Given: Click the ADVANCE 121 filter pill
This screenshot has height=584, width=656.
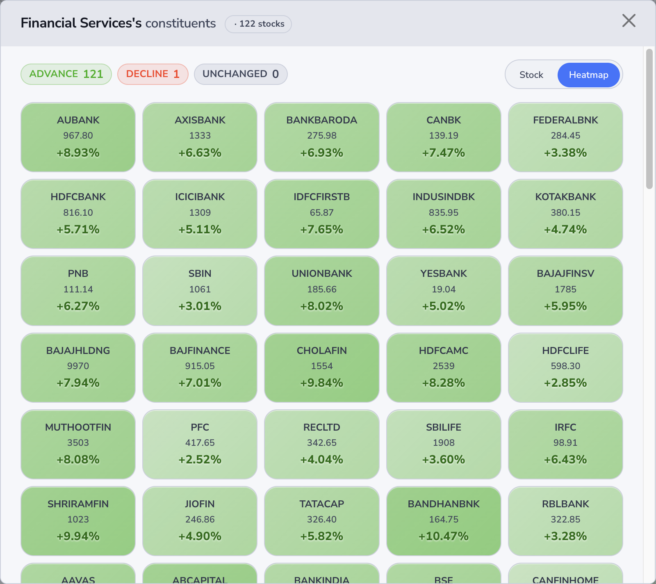Looking at the screenshot, I should click(66, 74).
